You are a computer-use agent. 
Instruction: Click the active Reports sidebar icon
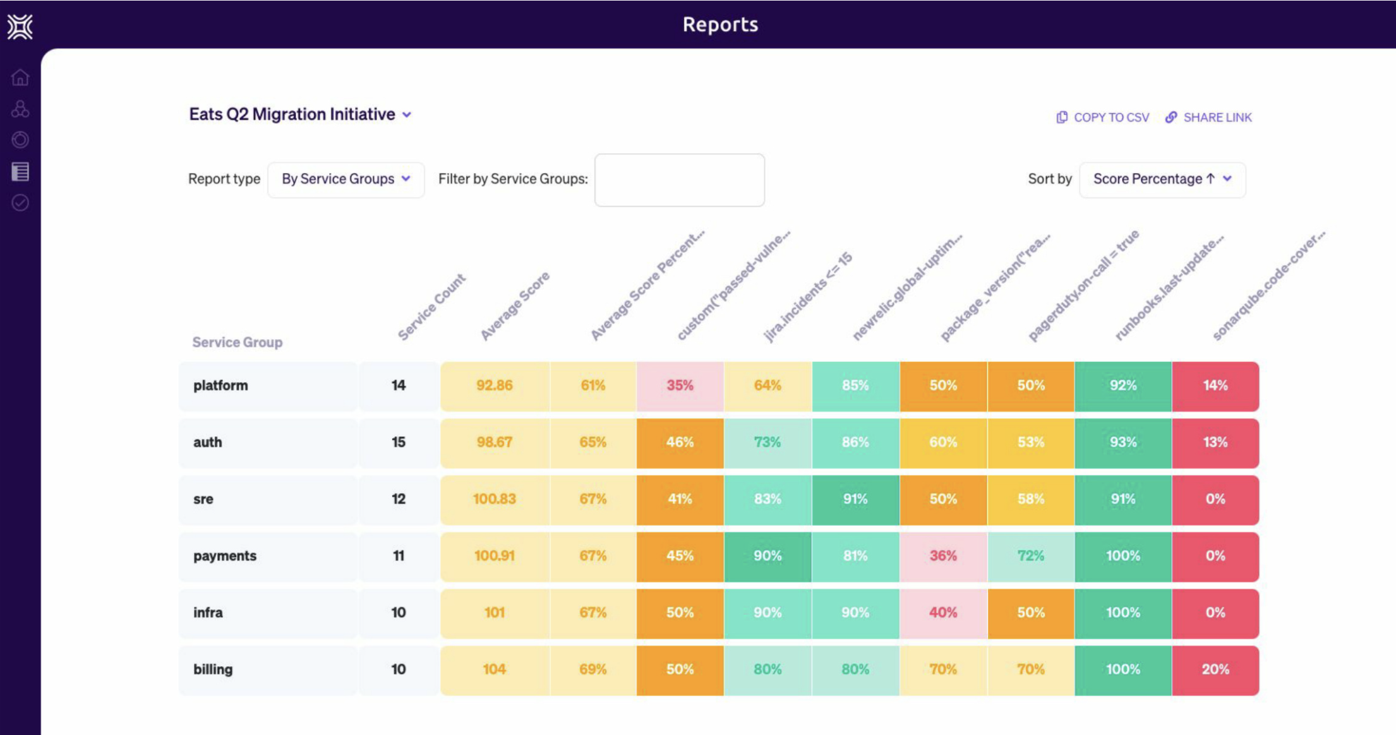20,170
